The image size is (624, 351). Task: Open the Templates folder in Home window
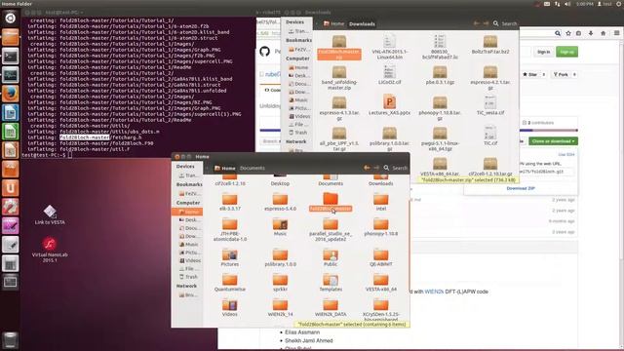pyautogui.click(x=331, y=283)
